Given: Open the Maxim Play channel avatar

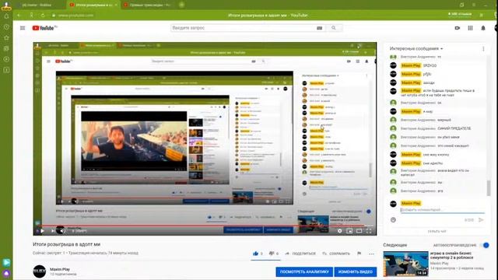Looking at the screenshot, I should (x=40, y=271).
